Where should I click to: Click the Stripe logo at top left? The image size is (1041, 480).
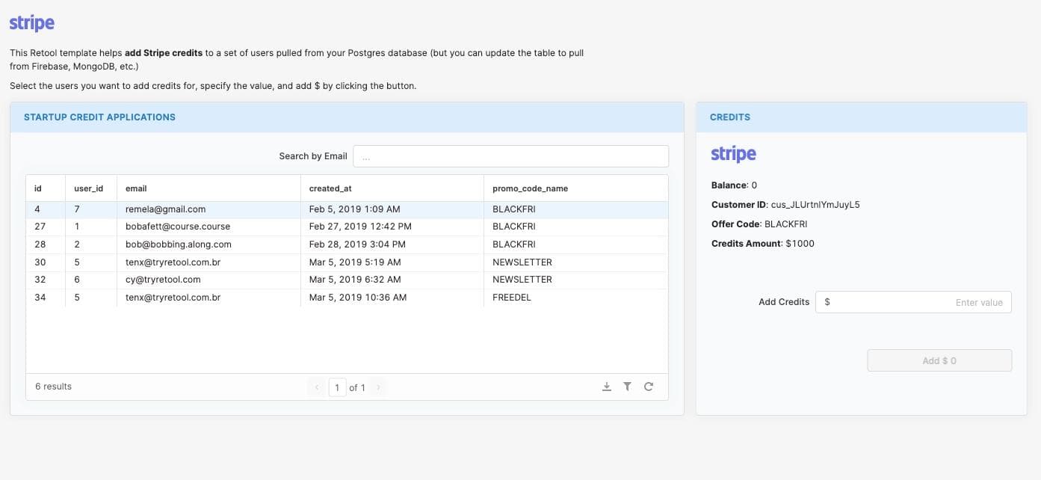[x=32, y=23]
